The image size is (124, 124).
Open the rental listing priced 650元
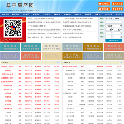coord(93,116)
